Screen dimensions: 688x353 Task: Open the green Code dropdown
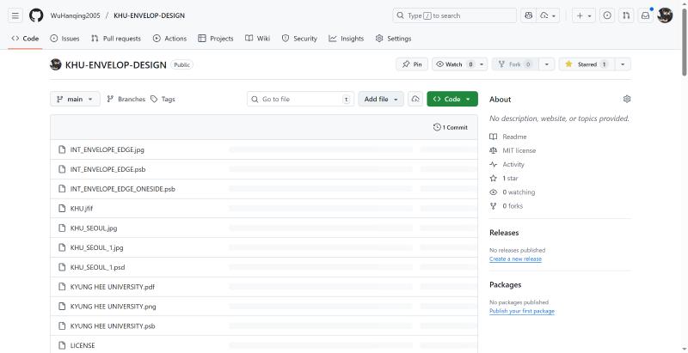pyautogui.click(x=451, y=99)
